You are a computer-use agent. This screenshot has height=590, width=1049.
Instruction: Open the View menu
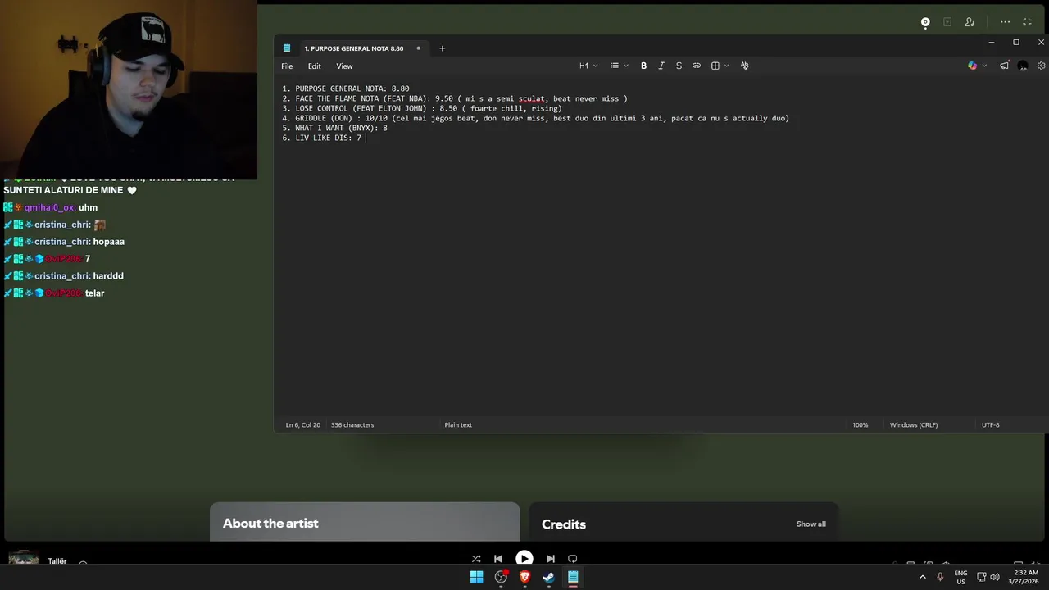[344, 66]
